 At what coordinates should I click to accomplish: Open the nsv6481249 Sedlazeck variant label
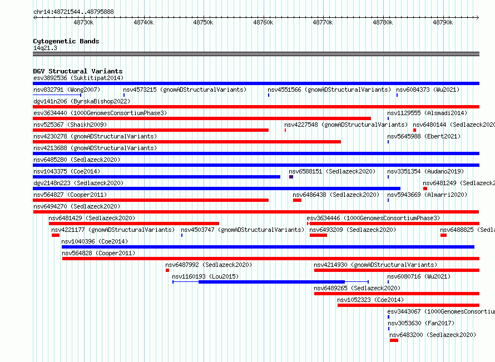point(459,183)
